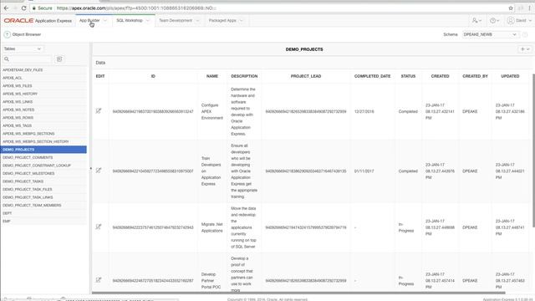Screen dimensions: 535x301
Task: Click the magnifier icon in object search
Action: (x=7, y=59)
